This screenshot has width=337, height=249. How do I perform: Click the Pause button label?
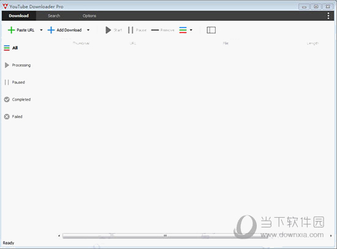pos(141,30)
